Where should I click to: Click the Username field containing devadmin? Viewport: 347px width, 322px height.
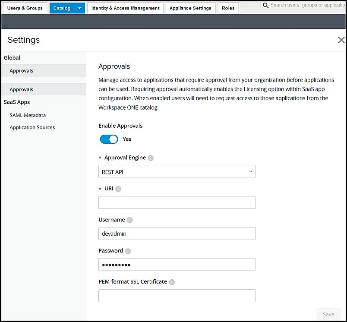point(177,234)
